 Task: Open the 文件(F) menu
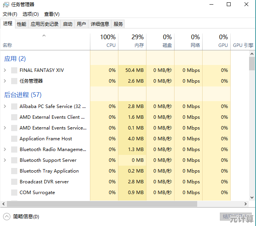pyautogui.click(x=10, y=14)
